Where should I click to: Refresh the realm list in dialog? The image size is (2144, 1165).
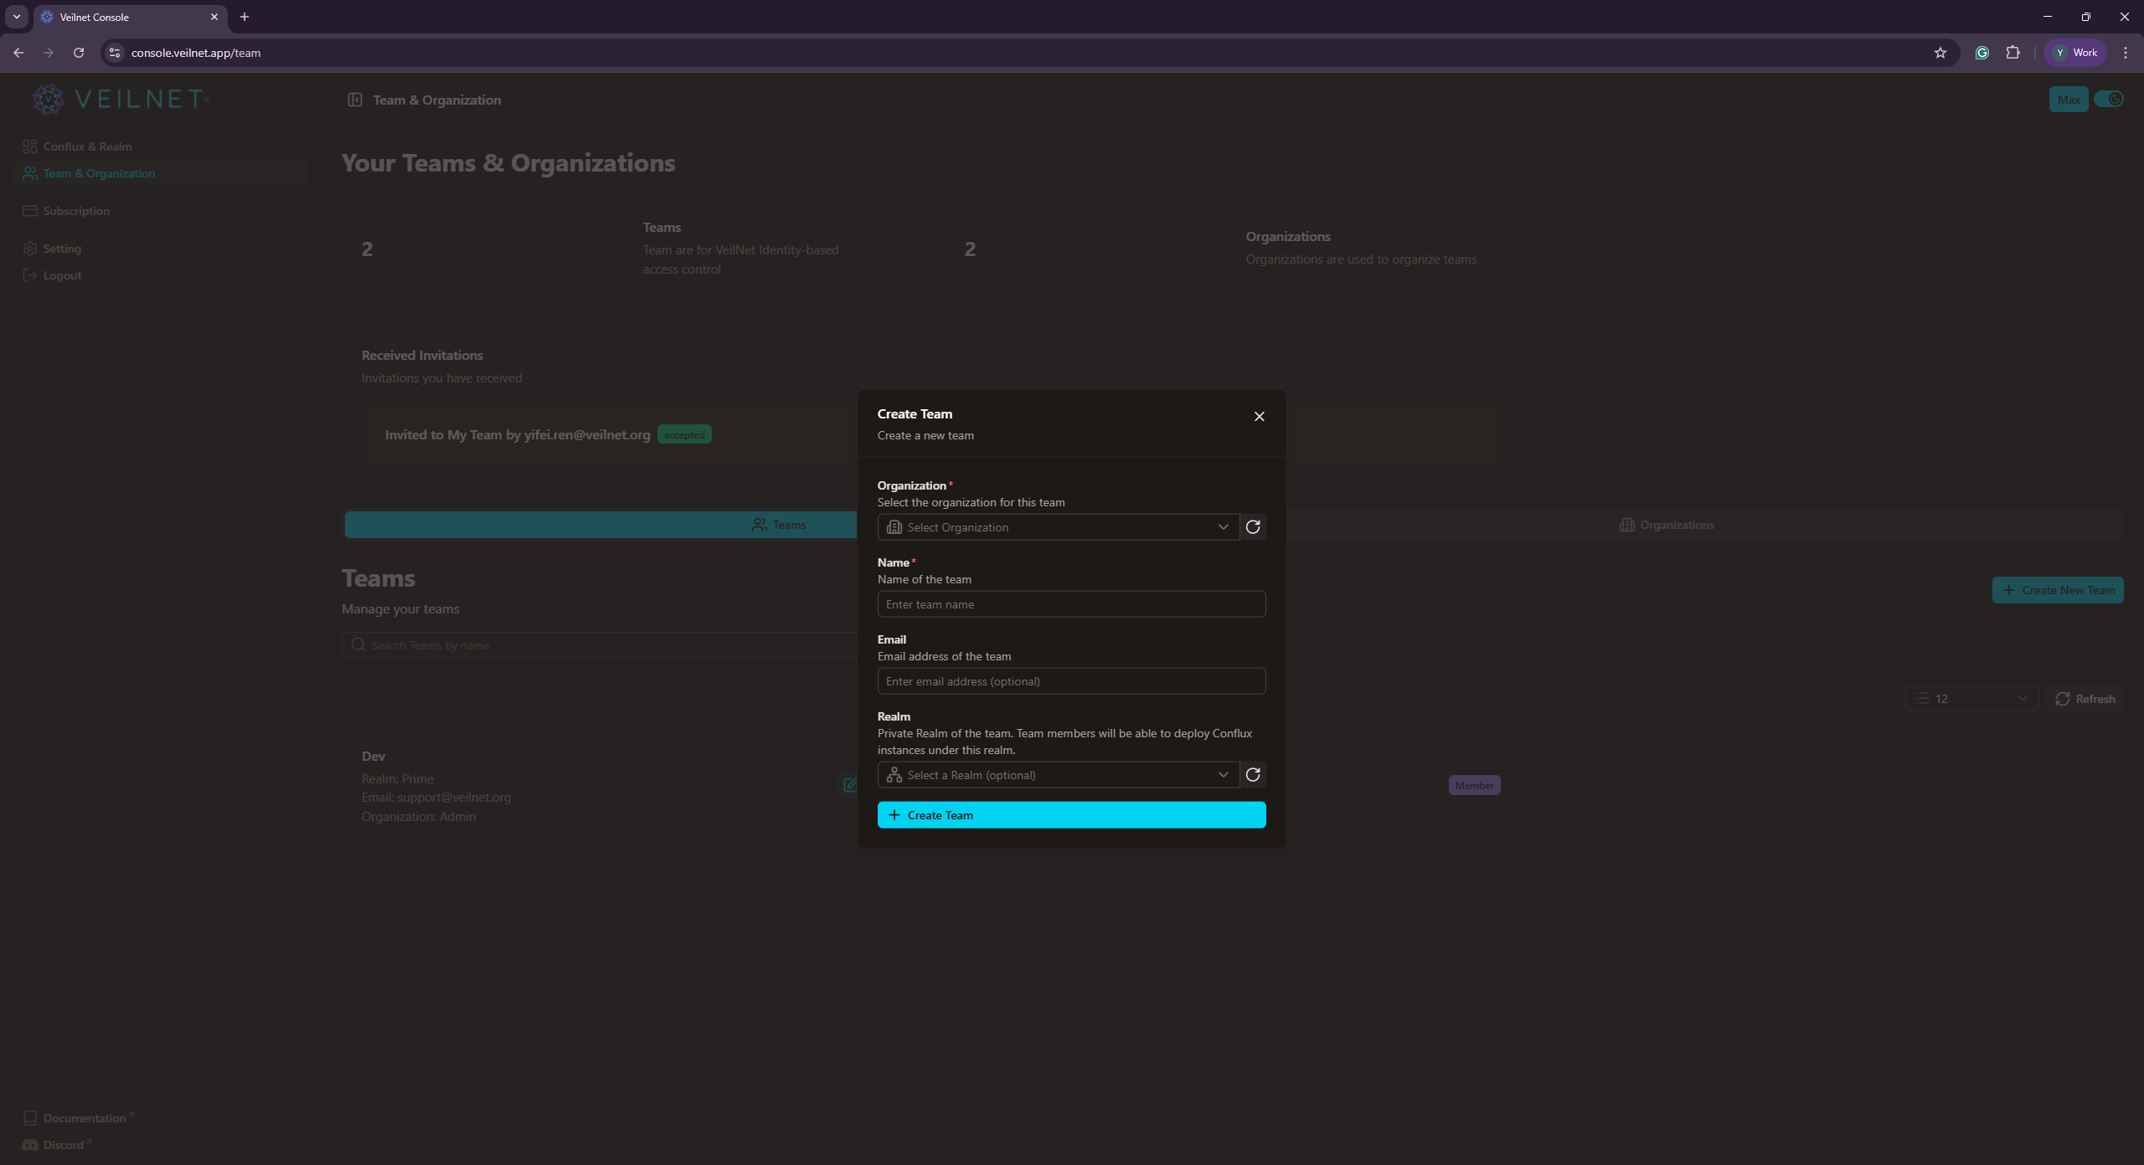(1253, 775)
